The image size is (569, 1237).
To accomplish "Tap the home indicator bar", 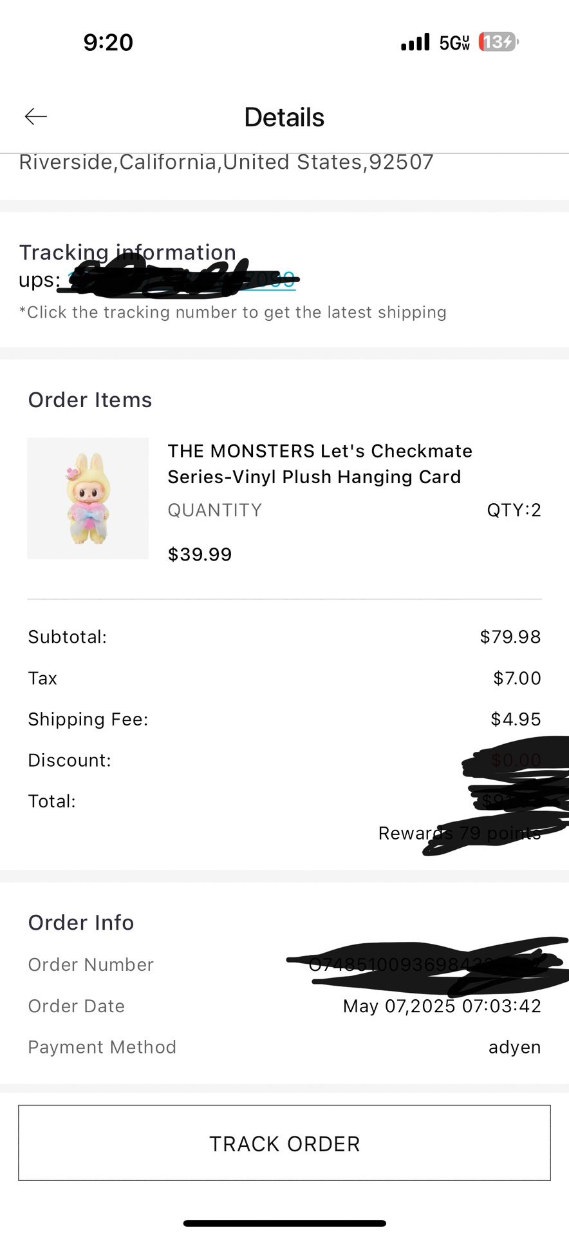I will click(284, 1223).
